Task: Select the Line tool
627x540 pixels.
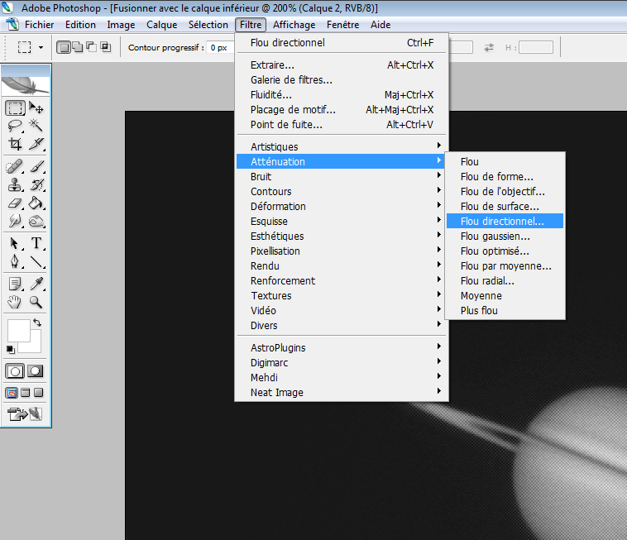Action: point(36,261)
